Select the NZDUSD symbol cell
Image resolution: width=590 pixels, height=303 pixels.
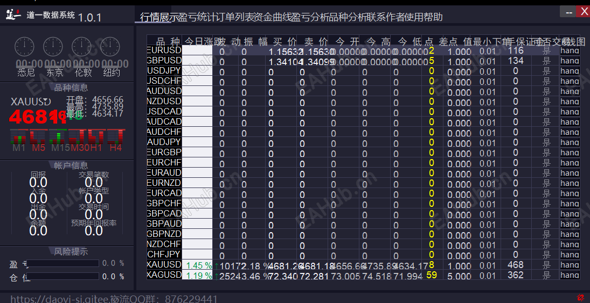(164, 101)
